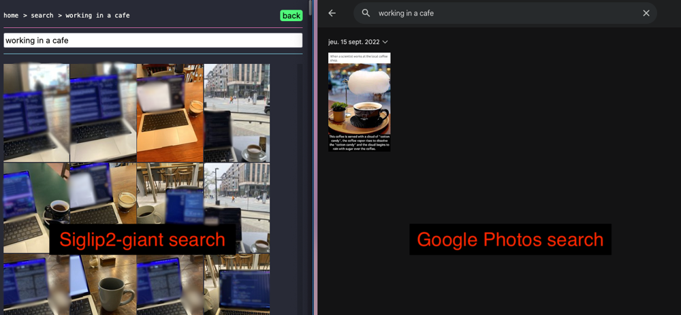
Task: Focus the Siglip2 search input field
Action: (153, 40)
